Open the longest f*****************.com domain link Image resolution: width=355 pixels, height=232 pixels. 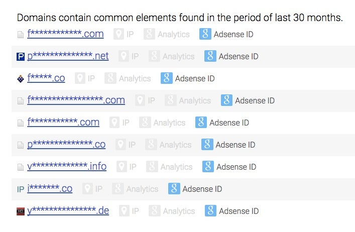point(76,100)
